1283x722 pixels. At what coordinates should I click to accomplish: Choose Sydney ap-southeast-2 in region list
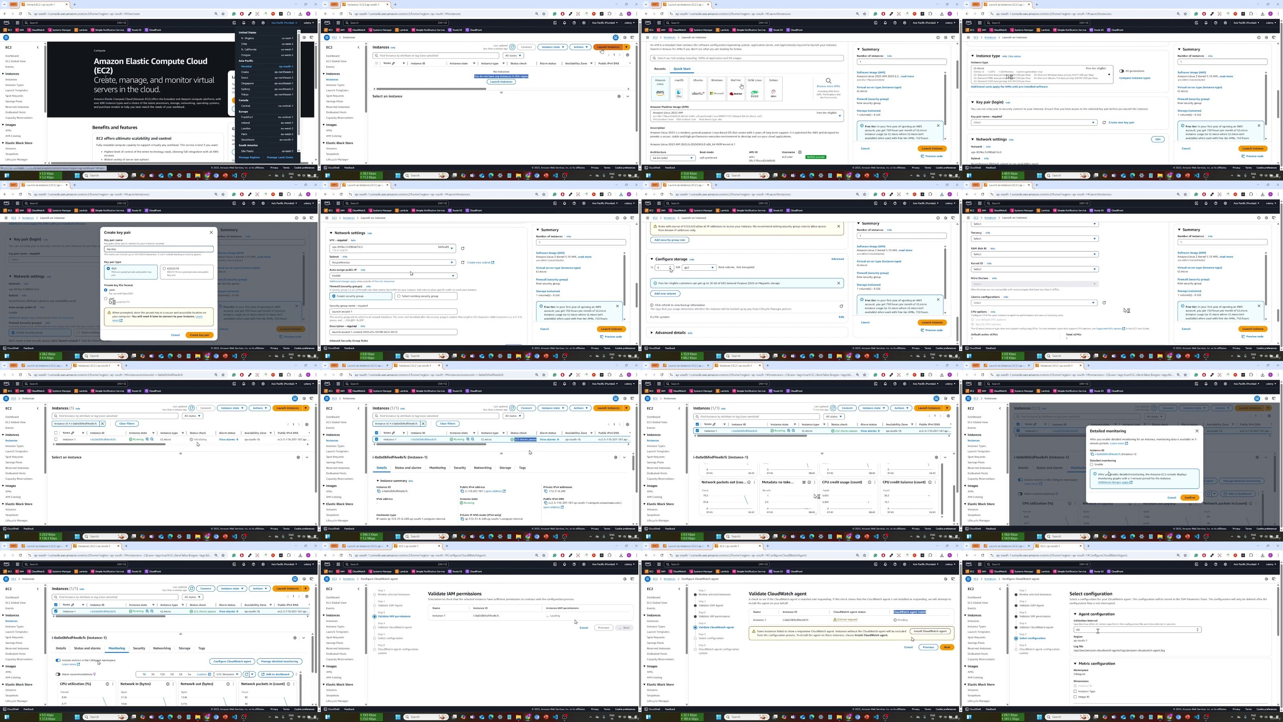[x=267, y=89]
